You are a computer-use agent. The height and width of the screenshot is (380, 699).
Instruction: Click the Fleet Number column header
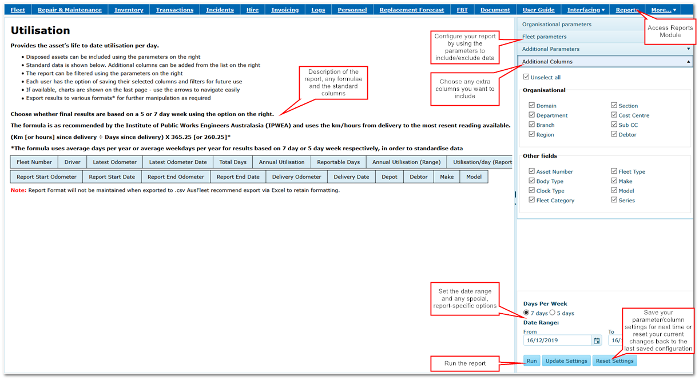34,162
